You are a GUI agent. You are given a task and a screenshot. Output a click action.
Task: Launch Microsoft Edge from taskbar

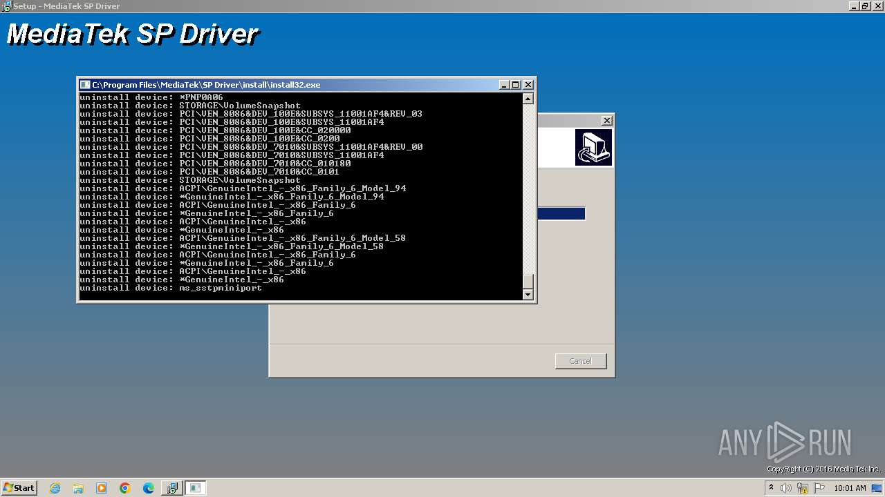pos(149,488)
